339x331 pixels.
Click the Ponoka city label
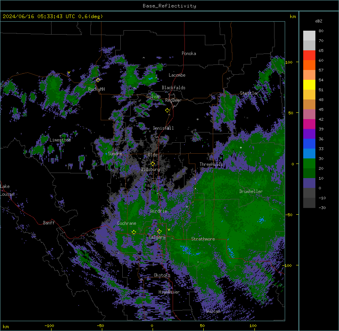click(x=189, y=53)
